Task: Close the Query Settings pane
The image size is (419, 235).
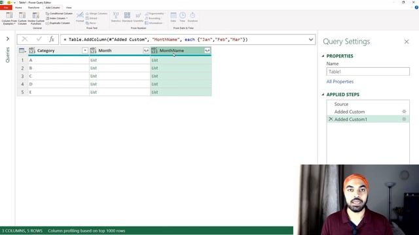Action: click(407, 42)
